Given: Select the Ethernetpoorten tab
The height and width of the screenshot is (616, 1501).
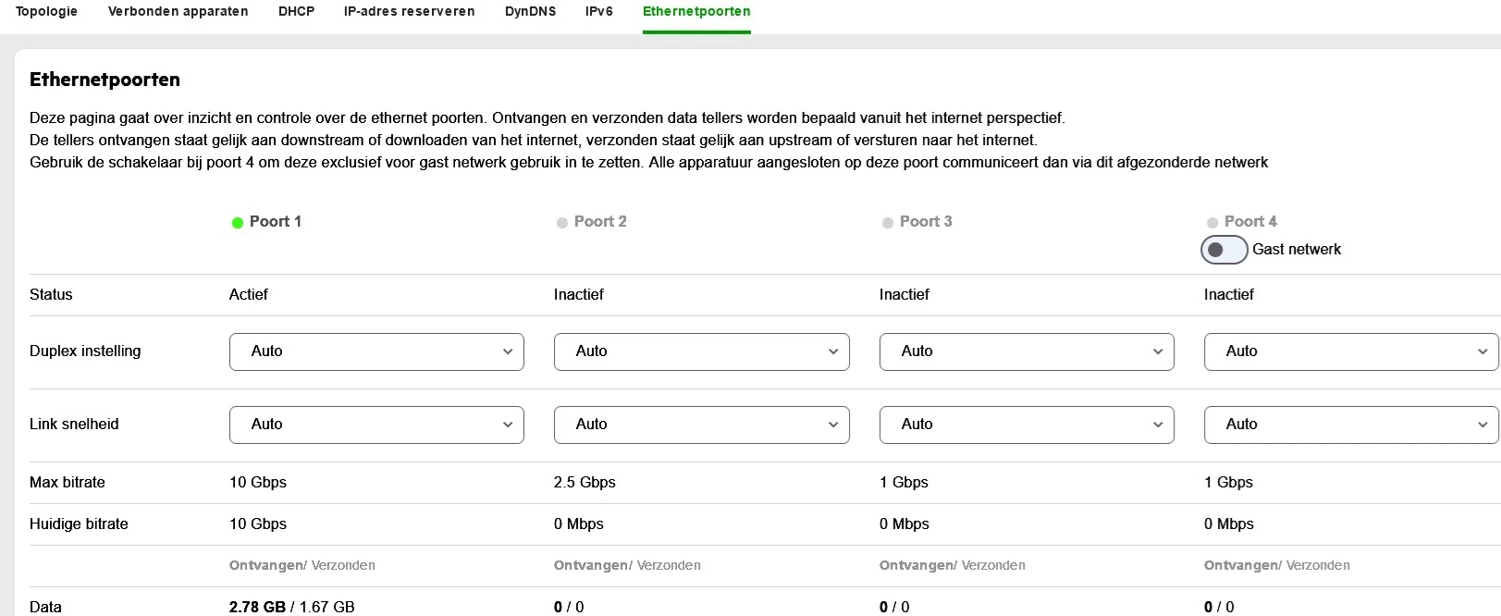Looking at the screenshot, I should click(x=696, y=12).
